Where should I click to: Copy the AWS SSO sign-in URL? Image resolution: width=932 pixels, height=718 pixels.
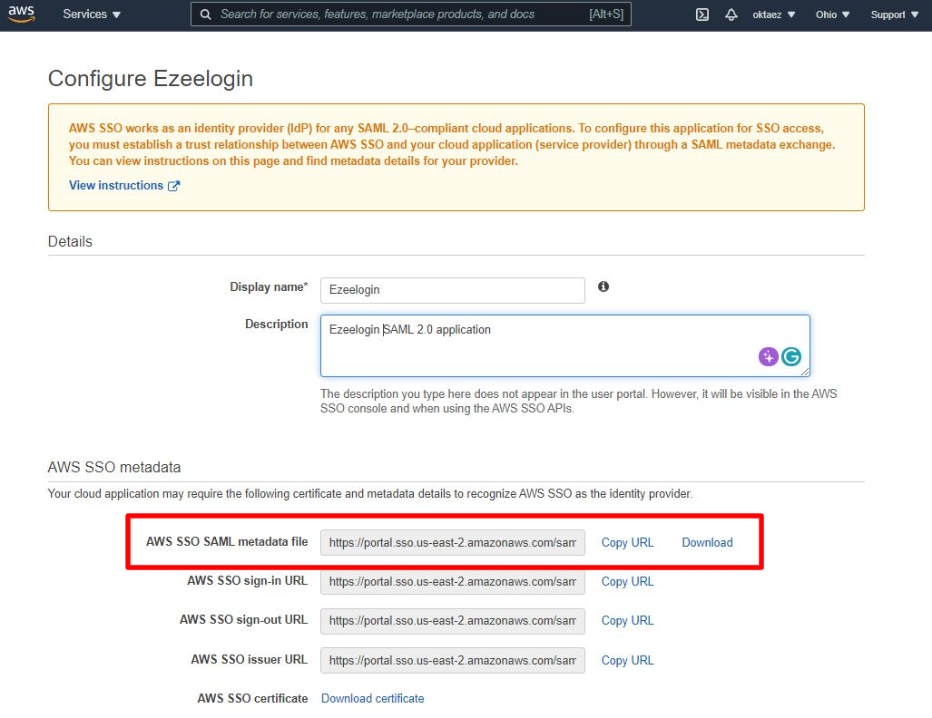tap(627, 581)
